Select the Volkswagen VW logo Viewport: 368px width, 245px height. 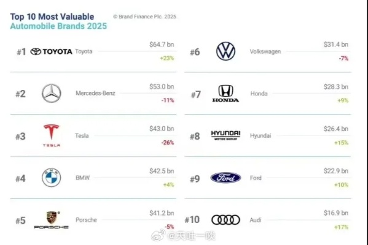click(x=225, y=51)
